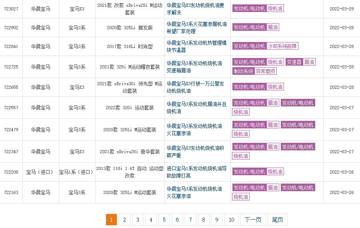Click model 2021款 xDrive28i 豪华套装
The width and height of the screenshot is (360, 228).
click(x=130, y=152)
